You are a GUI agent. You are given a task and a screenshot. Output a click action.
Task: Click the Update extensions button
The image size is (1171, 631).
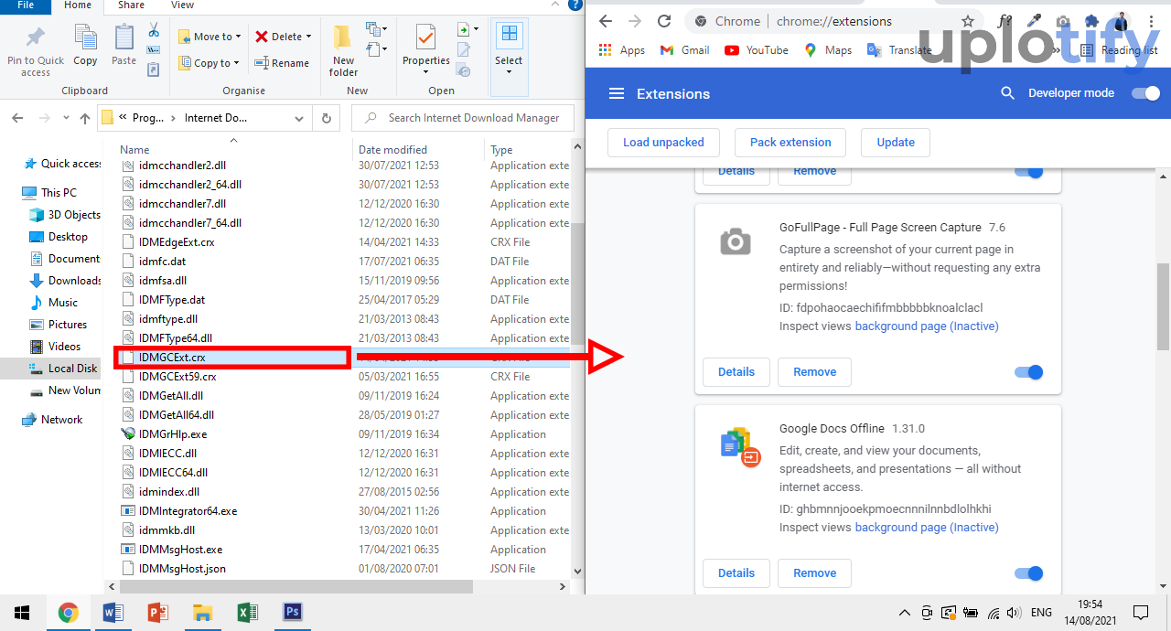coord(896,143)
